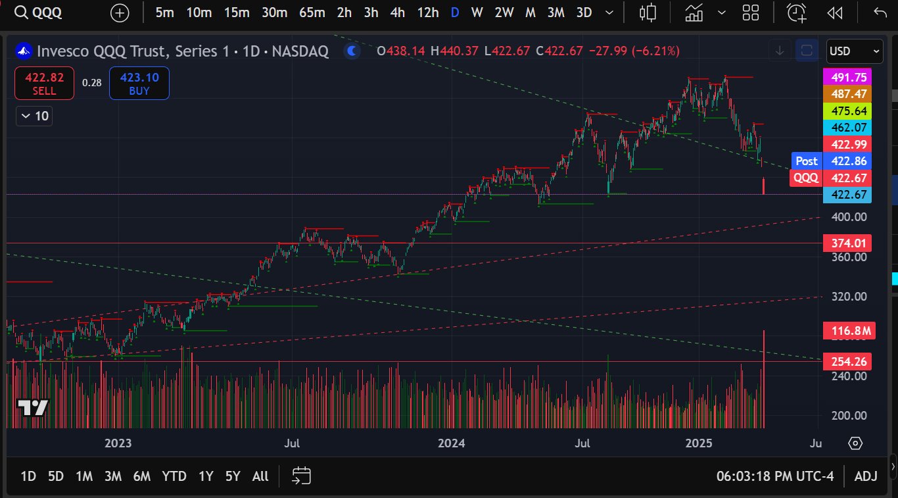Click the BUY 423.10 button
The image size is (898, 498).
139,84
